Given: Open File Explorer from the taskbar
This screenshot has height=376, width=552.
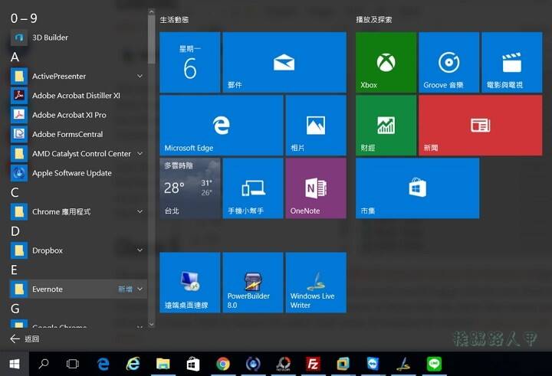Looking at the screenshot, I should (x=163, y=364).
